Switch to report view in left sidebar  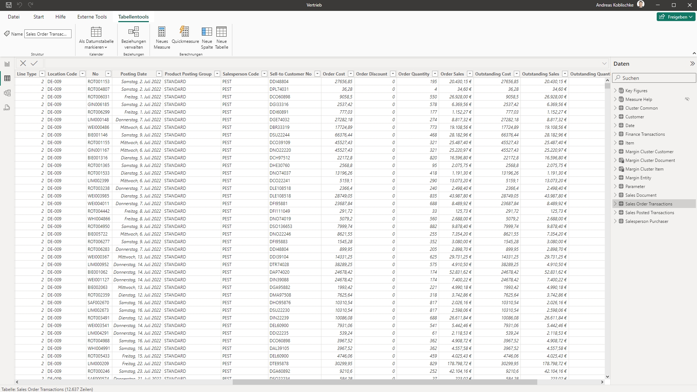[7, 64]
